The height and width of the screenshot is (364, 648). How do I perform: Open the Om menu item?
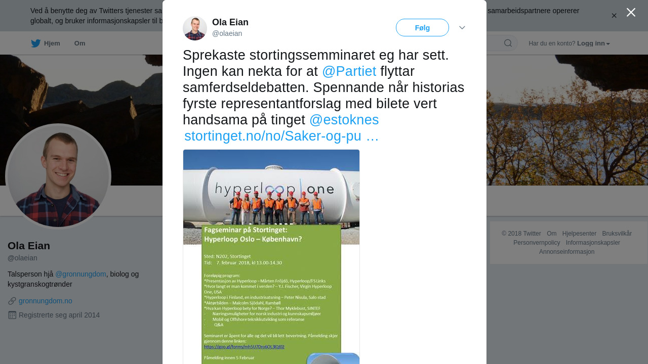tap(79, 43)
